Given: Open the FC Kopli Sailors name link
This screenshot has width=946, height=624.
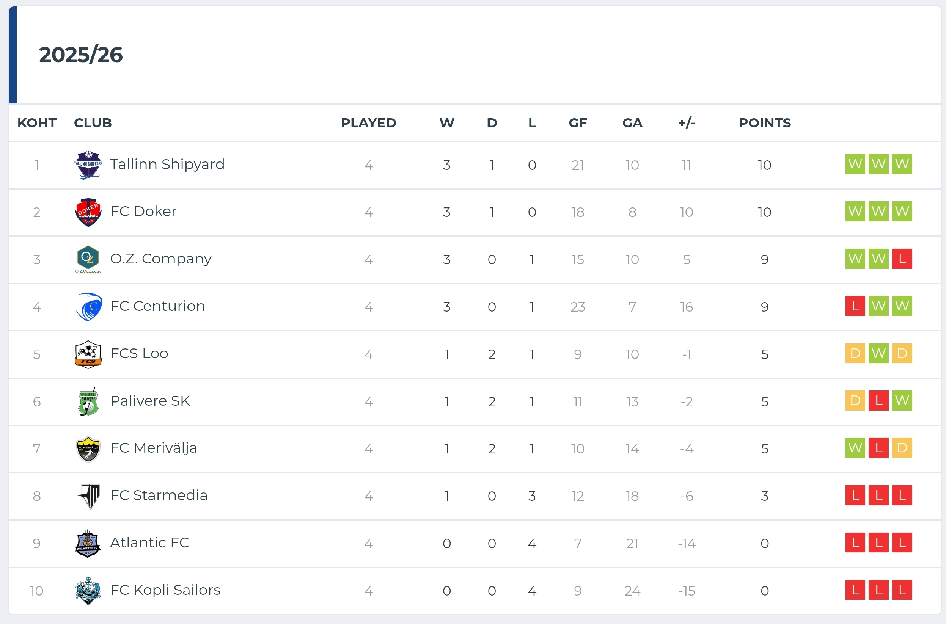Looking at the screenshot, I should coord(165,590).
